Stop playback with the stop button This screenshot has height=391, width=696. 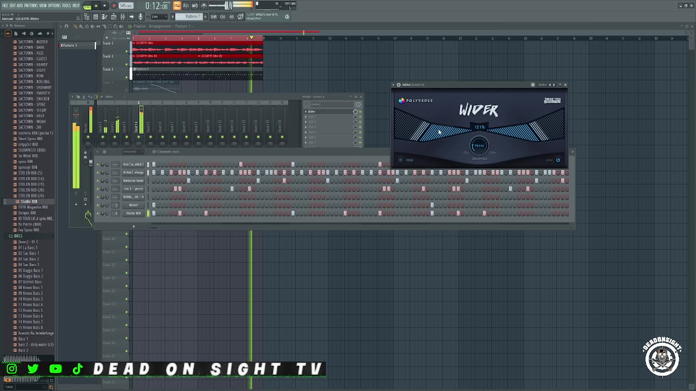point(104,5)
